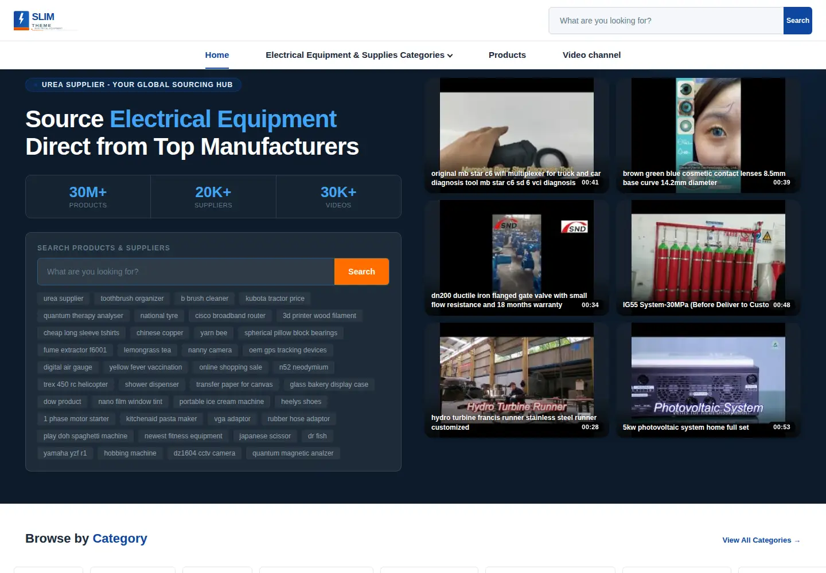This screenshot has height=573, width=826.
Task: Play the hydro turbine francis runner video
Action: click(517, 380)
